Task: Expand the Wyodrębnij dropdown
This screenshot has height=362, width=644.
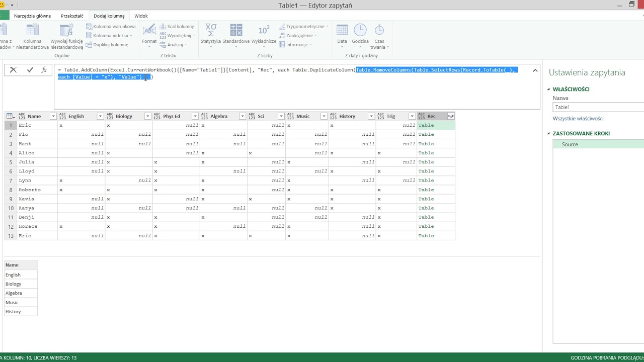Action: (x=194, y=36)
